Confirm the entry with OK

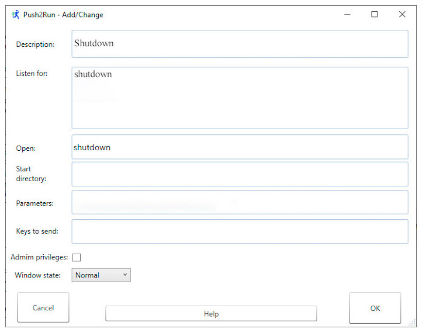click(x=375, y=308)
